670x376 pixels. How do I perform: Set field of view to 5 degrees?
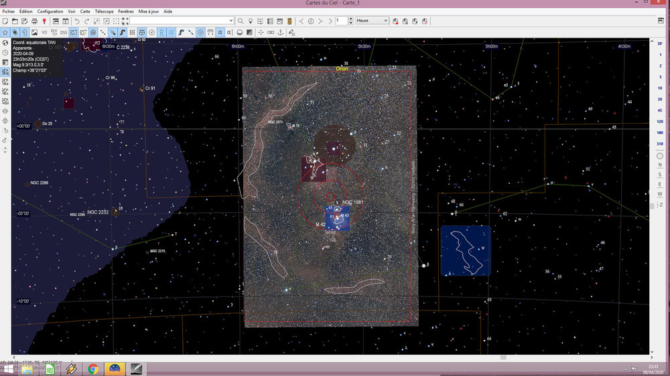(660, 77)
